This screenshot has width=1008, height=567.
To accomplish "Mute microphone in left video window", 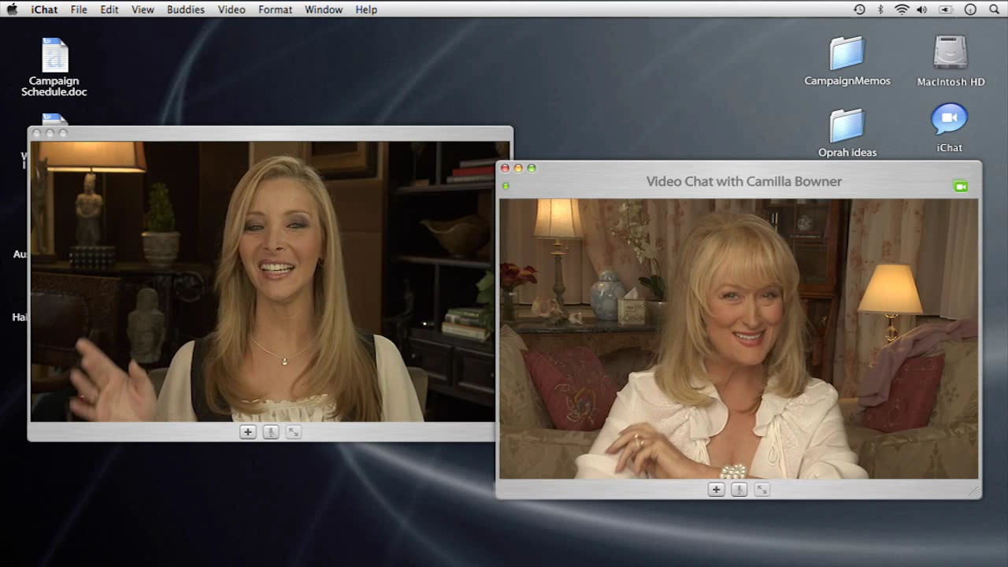I will 270,432.
